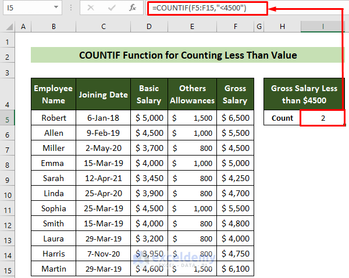Click the Cancel (X) formula icon
Viewport: 349px width, 278px height.
coord(91,9)
